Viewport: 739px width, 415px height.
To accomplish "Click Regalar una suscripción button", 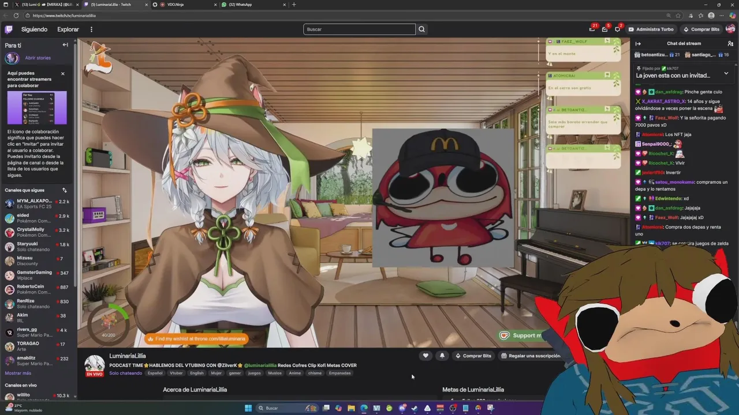I will (531, 356).
